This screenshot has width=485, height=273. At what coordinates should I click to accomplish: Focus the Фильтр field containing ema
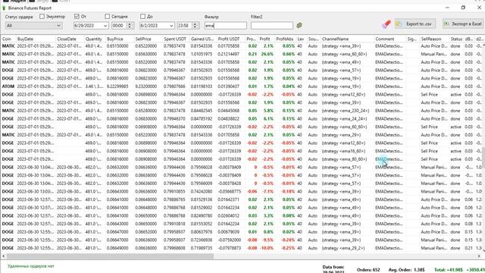click(226, 25)
